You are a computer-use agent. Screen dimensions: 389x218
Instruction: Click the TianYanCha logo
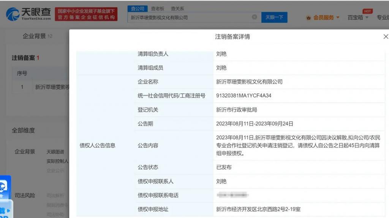(x=28, y=14)
